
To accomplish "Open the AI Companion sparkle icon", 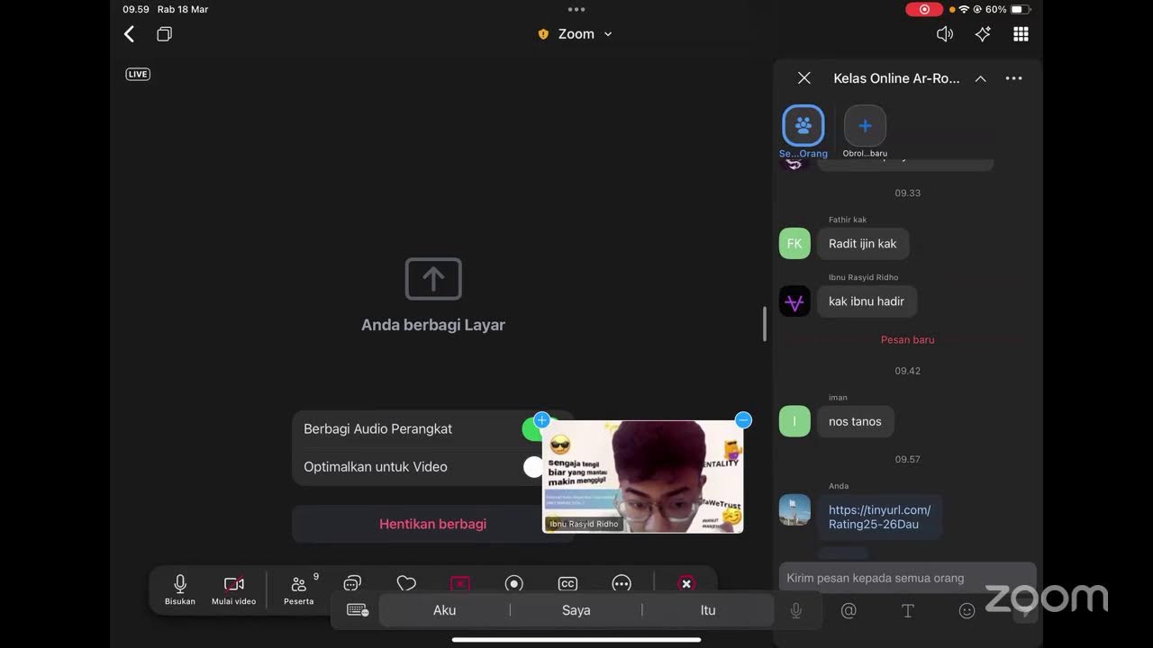I will [983, 34].
